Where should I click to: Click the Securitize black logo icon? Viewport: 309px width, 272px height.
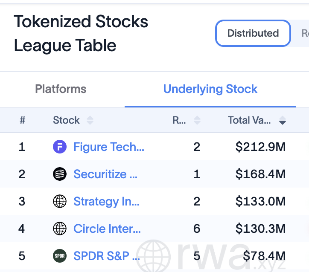tap(60, 174)
